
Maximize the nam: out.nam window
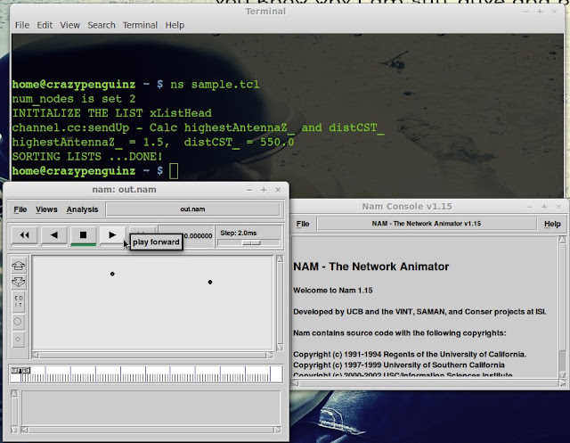(x=264, y=190)
